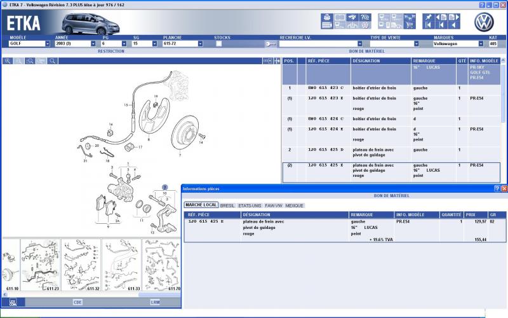This screenshot has width=508, height=318.
Task: Switch to the Bresil tab
Action: (227, 205)
